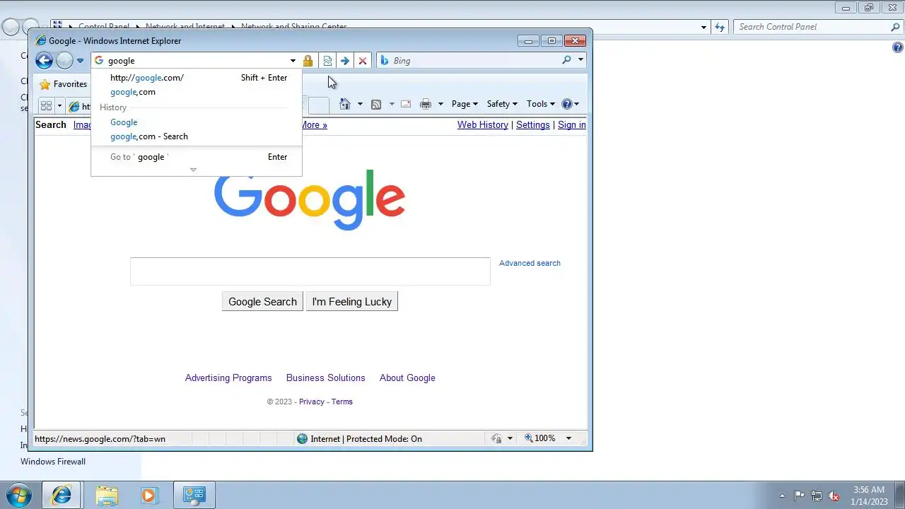Click the I'm Feeling Lucky button
905x509 pixels.
coord(352,301)
